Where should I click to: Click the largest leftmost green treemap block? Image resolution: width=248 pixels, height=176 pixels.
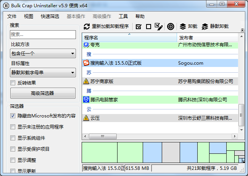pos(100,152)
